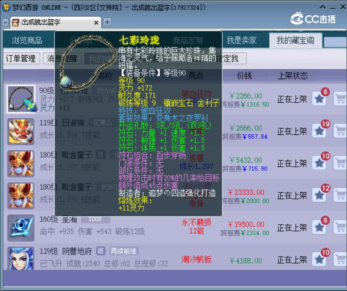Click the favorite star for 日游神 ¥2666.00
The image size is (347, 291).
click(x=319, y=131)
